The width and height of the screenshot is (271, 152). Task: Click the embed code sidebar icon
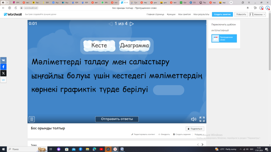pyautogui.click(x=3, y=80)
